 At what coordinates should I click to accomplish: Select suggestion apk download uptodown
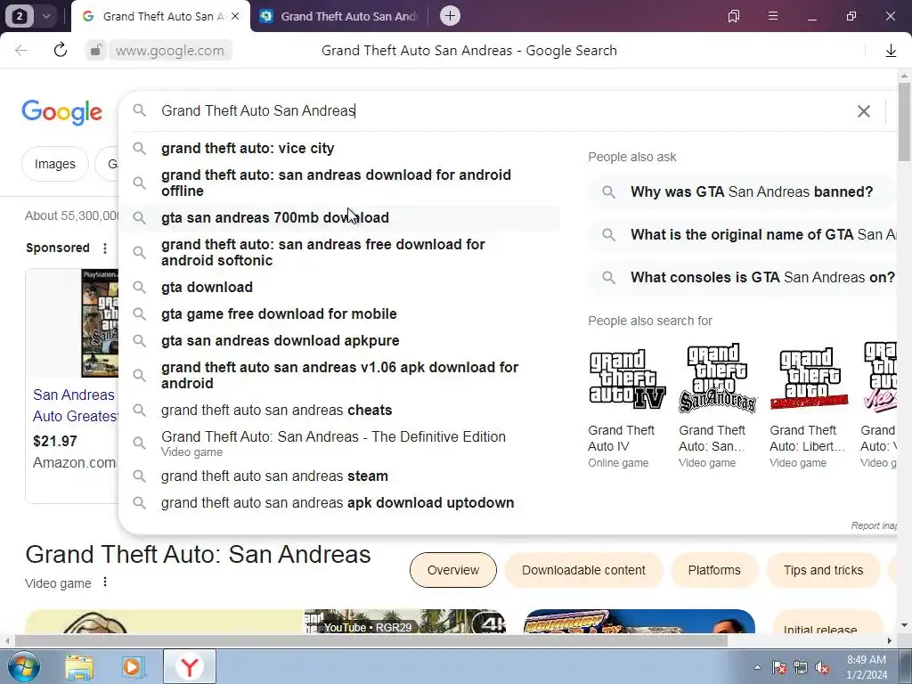coord(339,502)
